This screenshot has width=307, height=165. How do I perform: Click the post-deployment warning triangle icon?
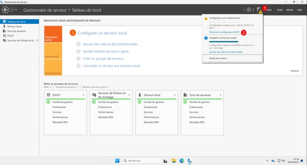(206, 18)
